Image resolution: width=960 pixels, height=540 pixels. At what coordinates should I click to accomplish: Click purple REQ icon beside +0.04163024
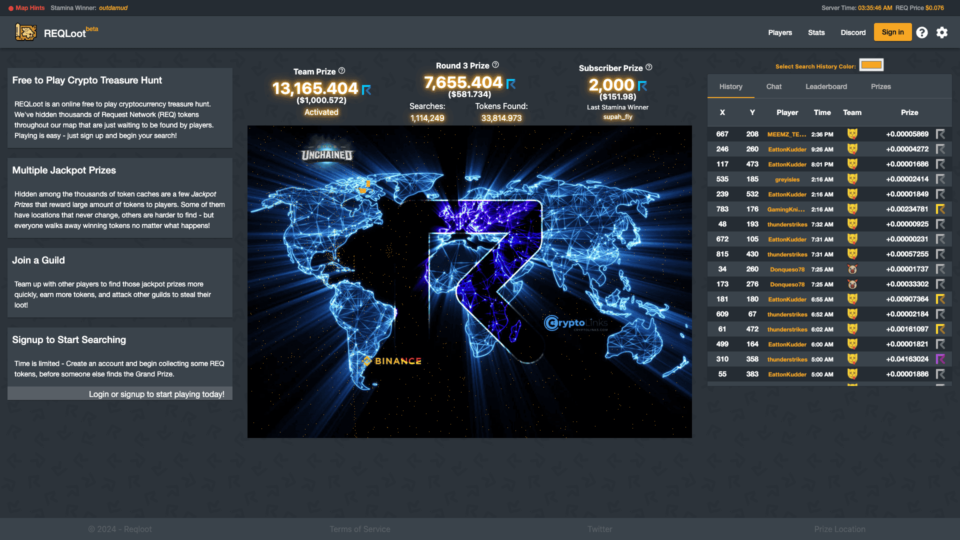[940, 359]
